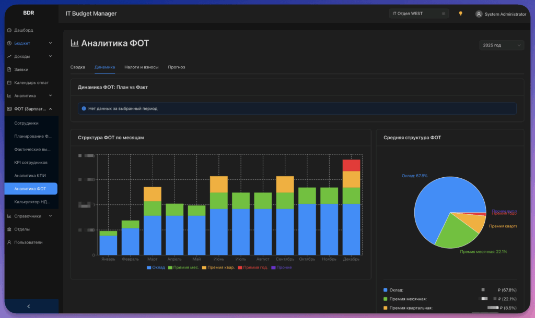Toggle Премия год. legend entry
The image size is (535, 318).
click(x=253, y=267)
